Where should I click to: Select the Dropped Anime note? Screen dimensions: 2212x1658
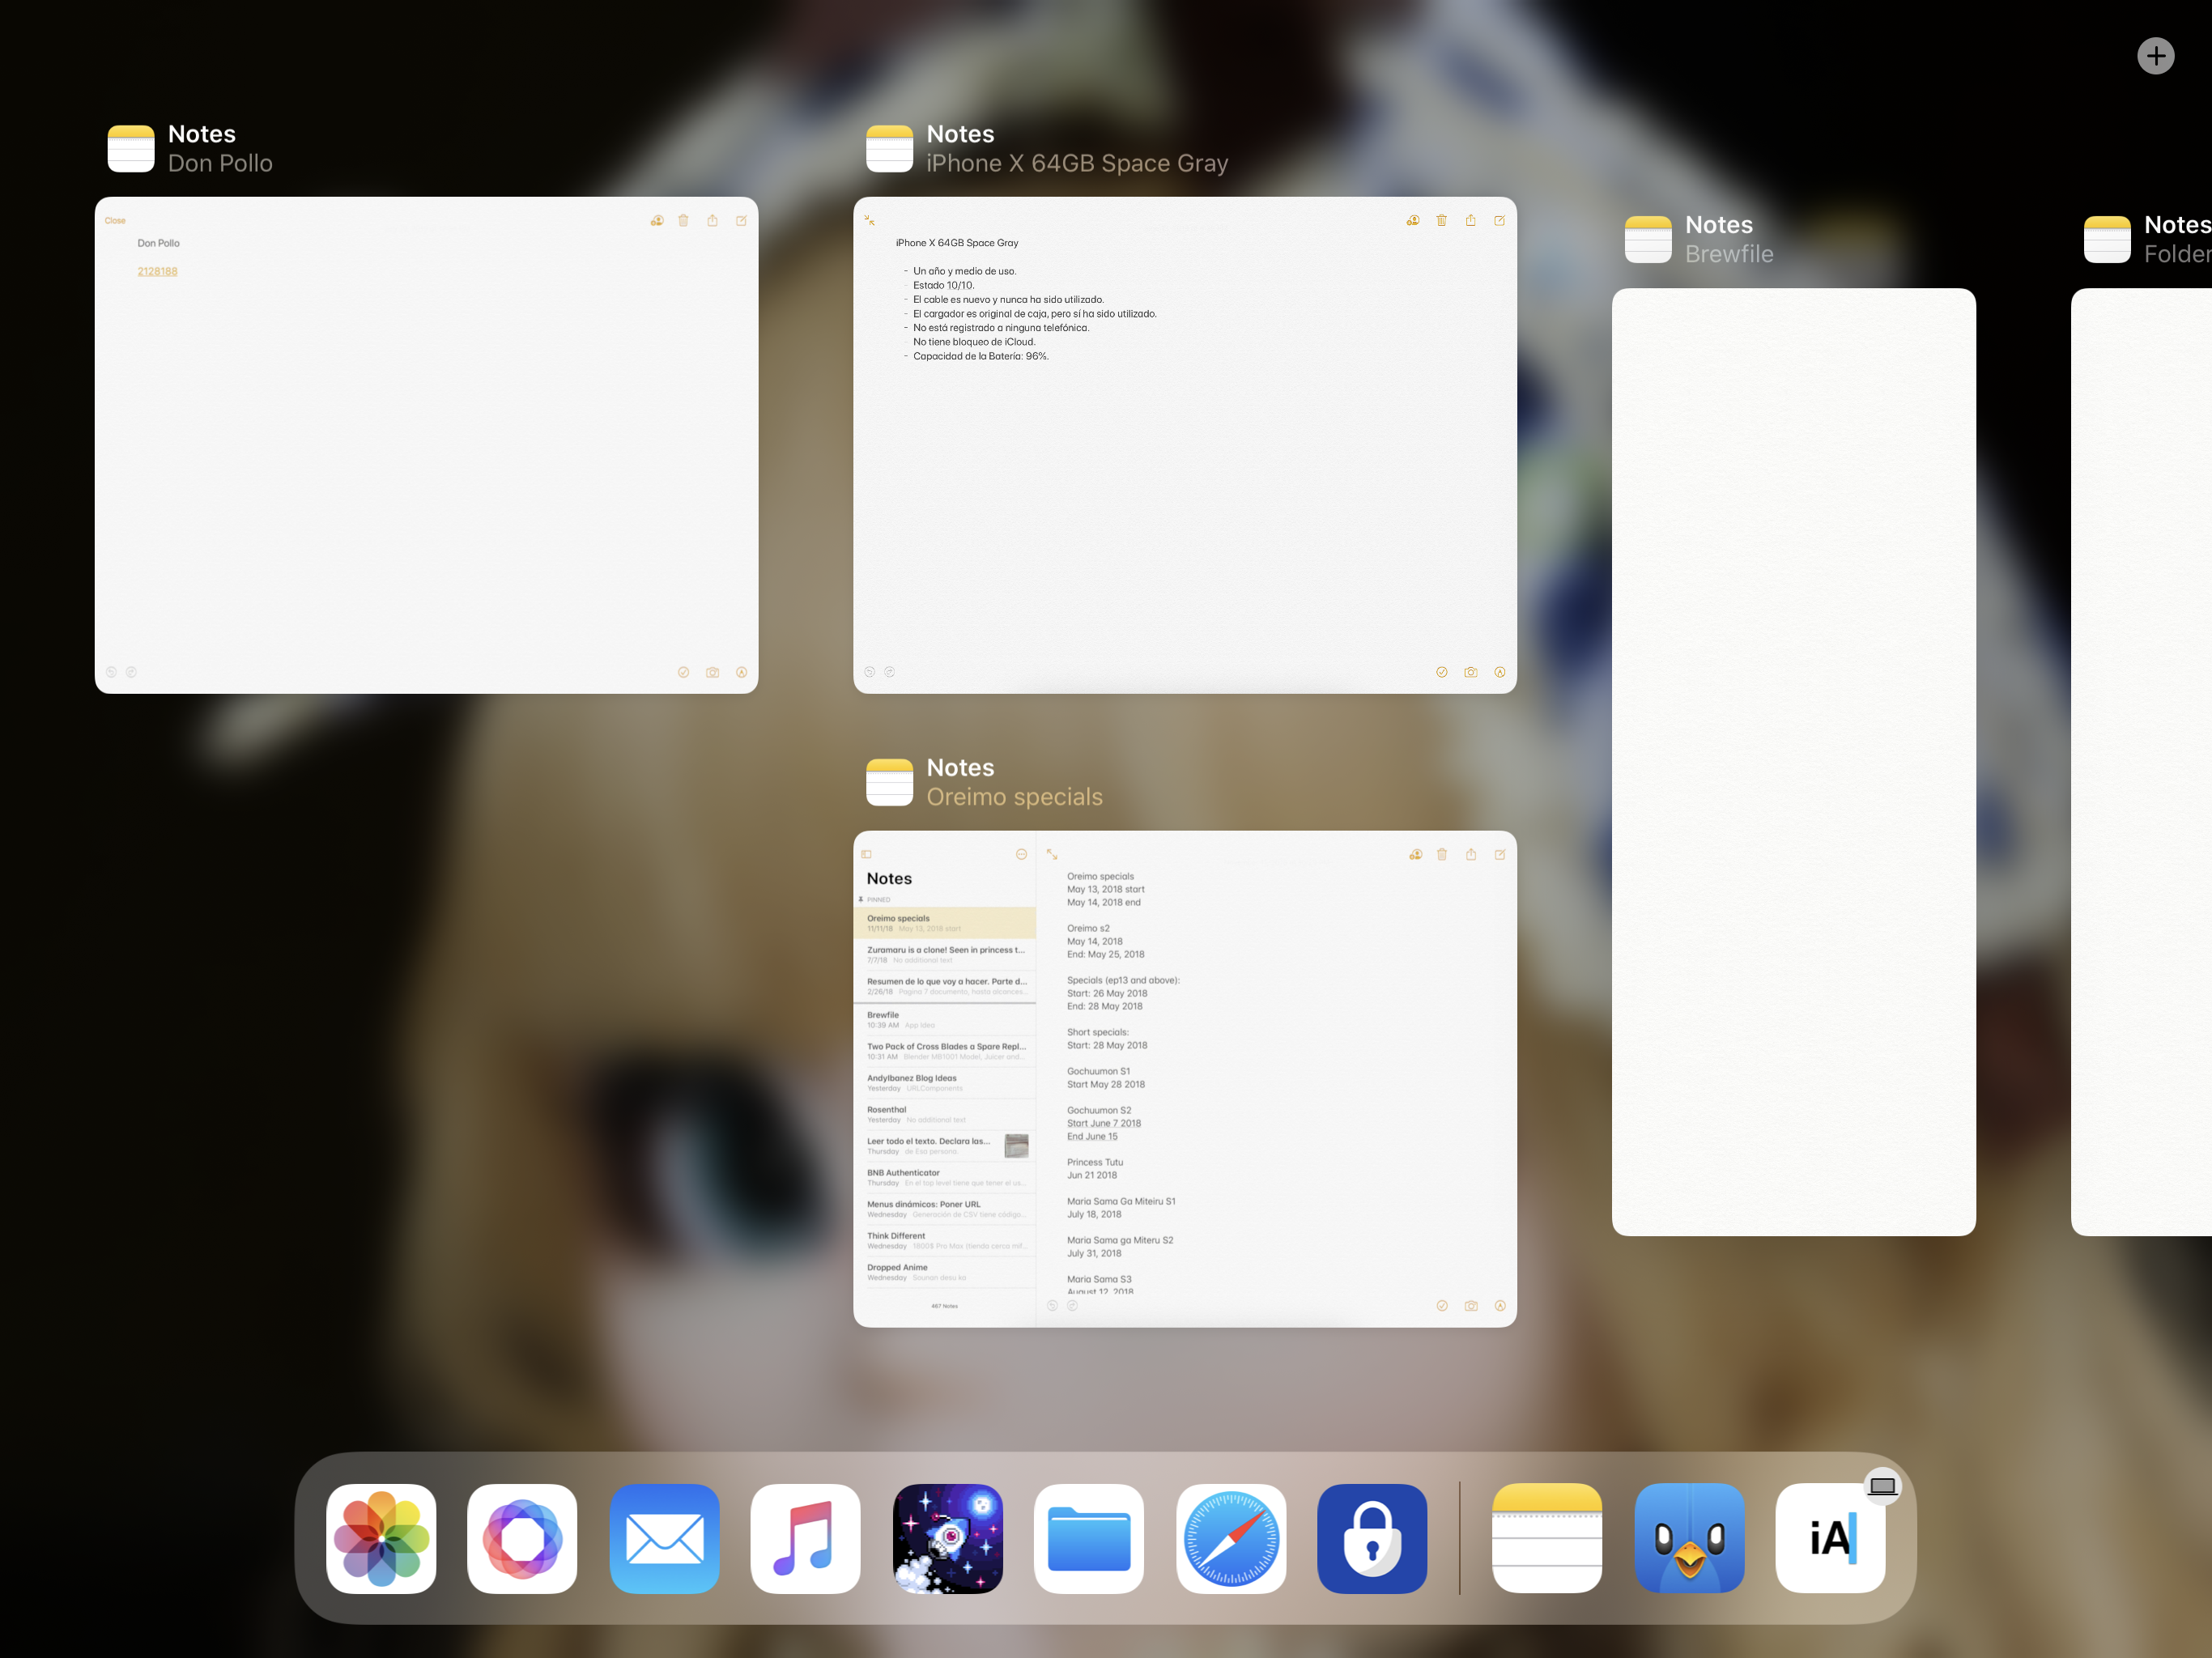(x=945, y=1272)
